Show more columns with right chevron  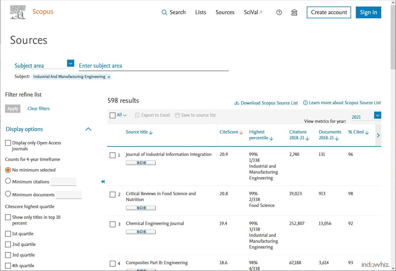tap(378, 135)
